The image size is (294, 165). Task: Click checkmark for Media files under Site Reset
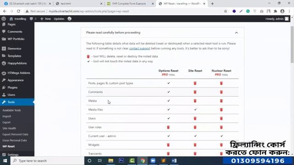tap(195, 110)
